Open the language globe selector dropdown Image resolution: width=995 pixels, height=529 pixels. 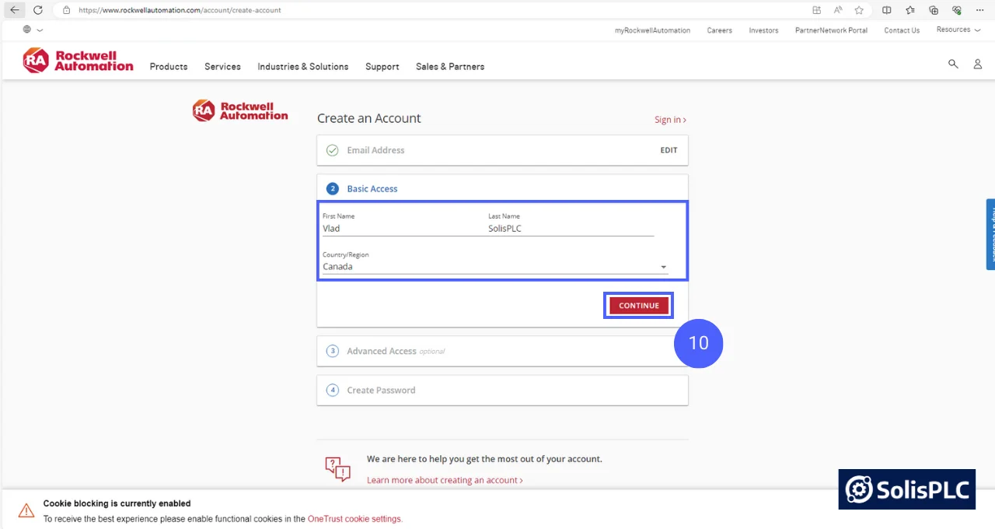[31, 30]
